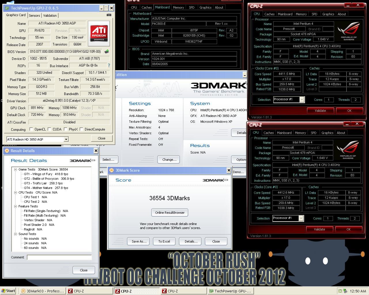369x295 pixels.
Task: Enable the OpenCL checkbox
Action: 31,129
